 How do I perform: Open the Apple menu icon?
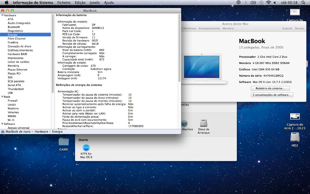pyautogui.click(x=7, y=2)
